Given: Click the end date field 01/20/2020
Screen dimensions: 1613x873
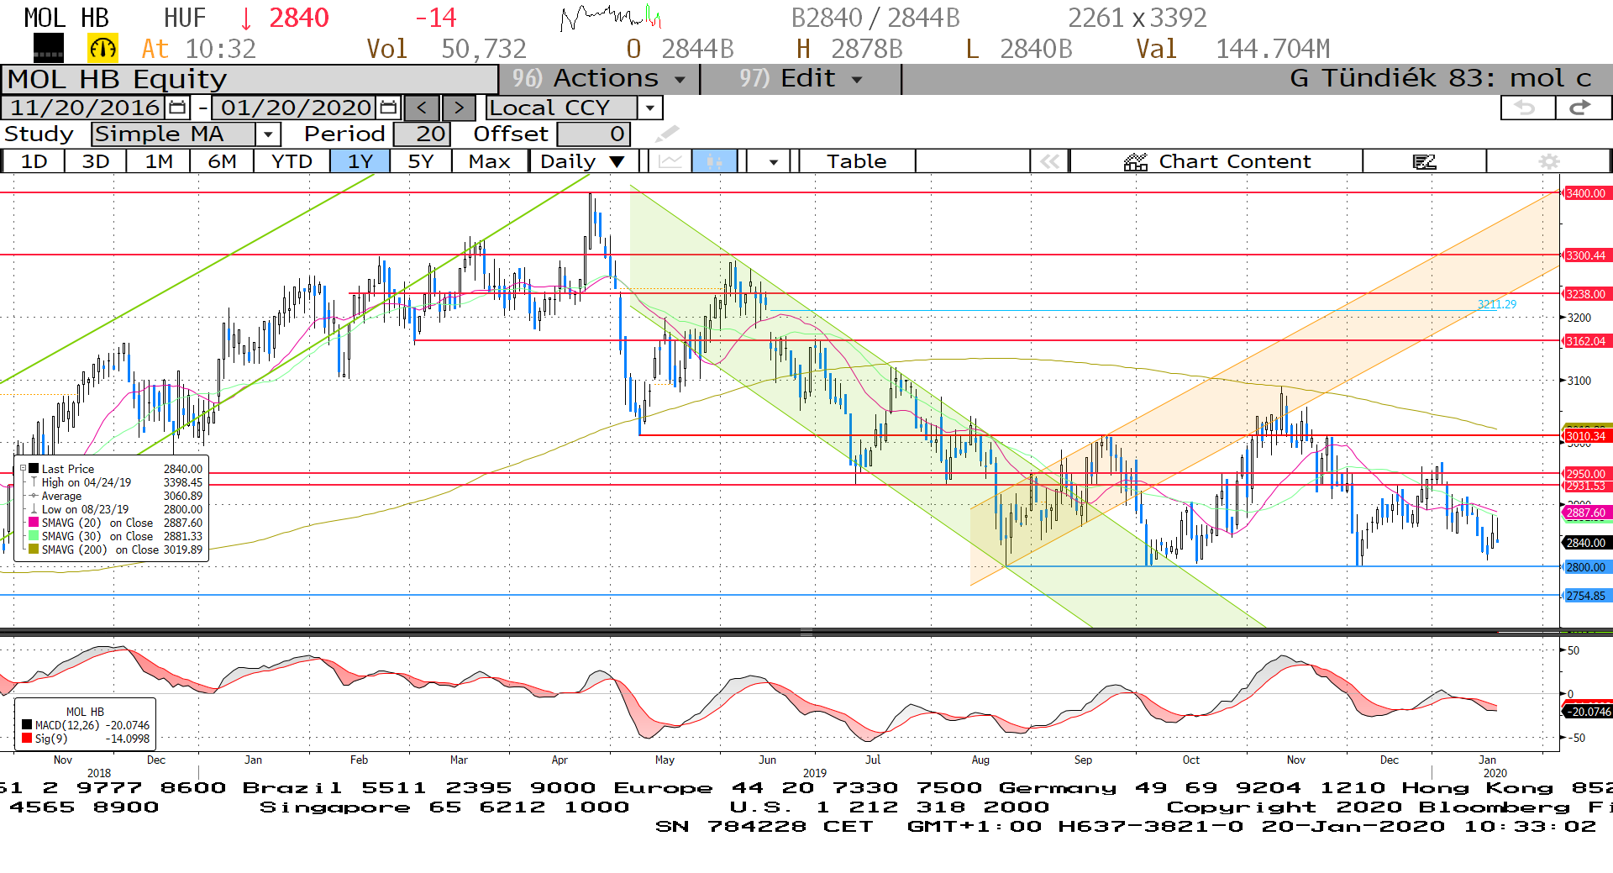Looking at the screenshot, I should point(296,108).
